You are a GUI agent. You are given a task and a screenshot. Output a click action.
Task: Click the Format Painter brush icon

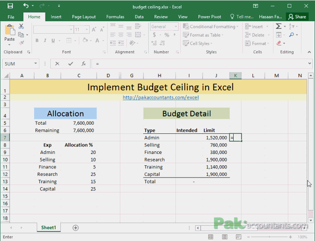[x=21, y=43]
